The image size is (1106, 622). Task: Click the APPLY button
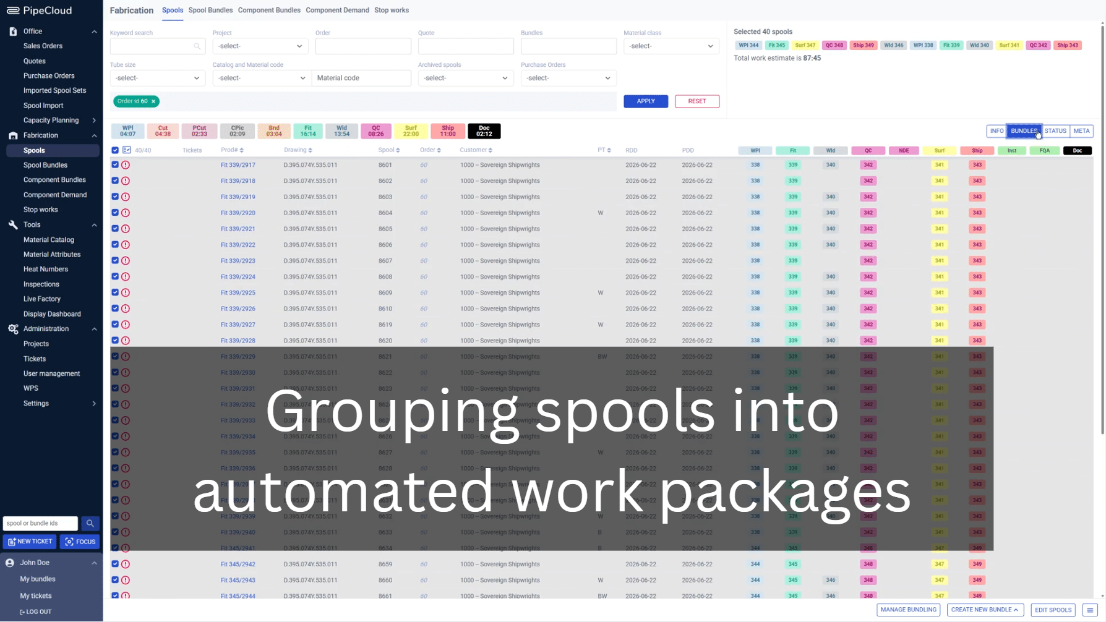646,101
